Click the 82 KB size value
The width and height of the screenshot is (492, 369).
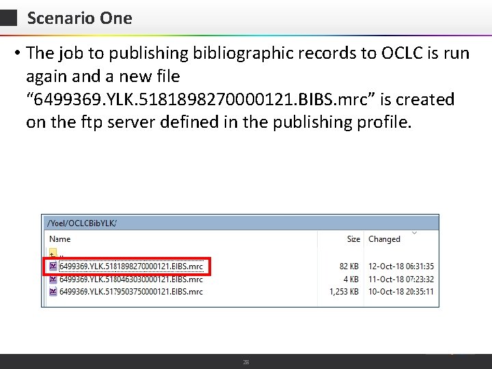(349, 266)
